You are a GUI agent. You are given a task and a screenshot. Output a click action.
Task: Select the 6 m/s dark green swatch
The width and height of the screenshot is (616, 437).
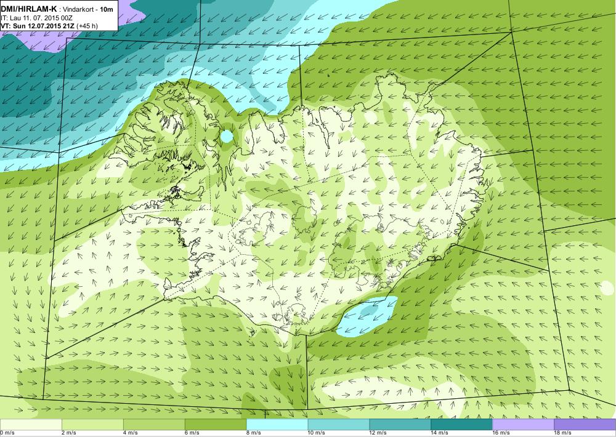tap(215, 425)
